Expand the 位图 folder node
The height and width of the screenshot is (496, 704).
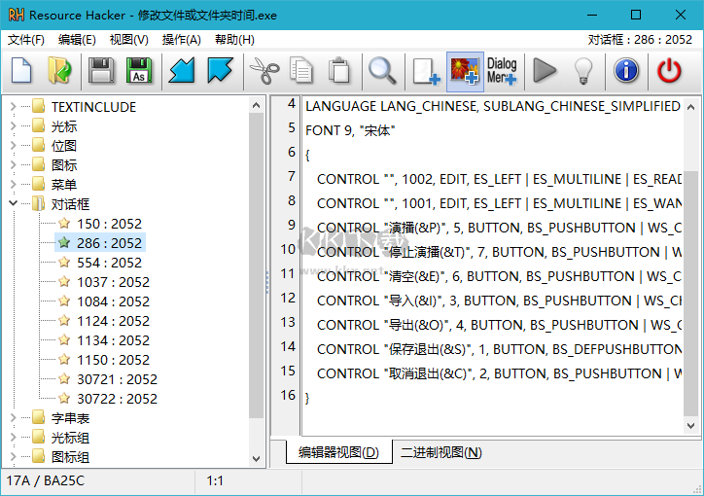[x=13, y=146]
